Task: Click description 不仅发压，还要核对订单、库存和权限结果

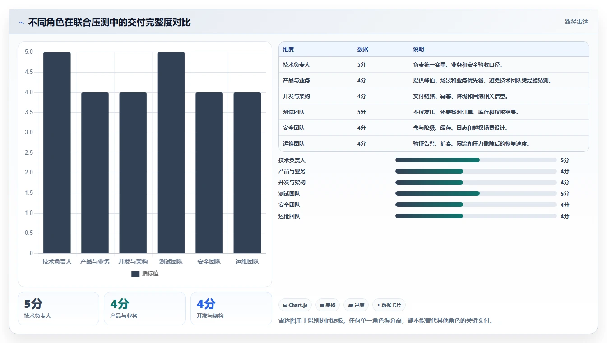Action: click(x=466, y=112)
